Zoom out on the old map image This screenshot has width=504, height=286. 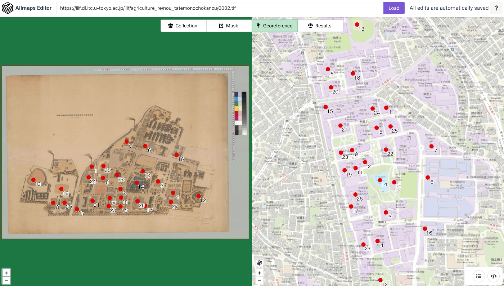pos(6,281)
